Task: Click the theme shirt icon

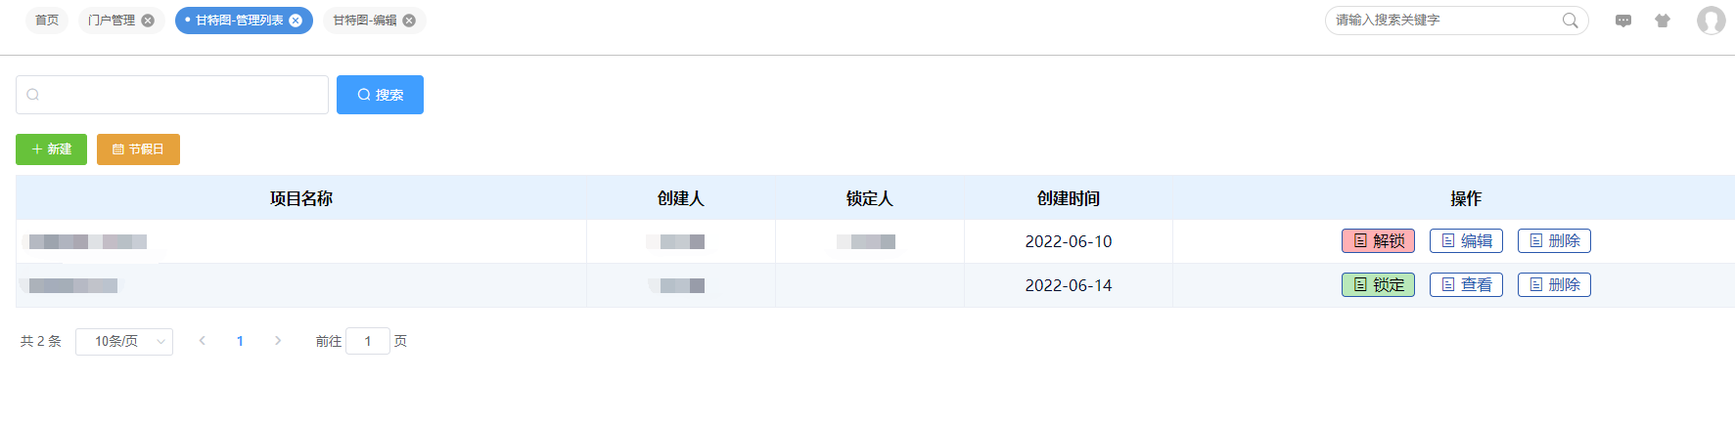Action: 1663,21
